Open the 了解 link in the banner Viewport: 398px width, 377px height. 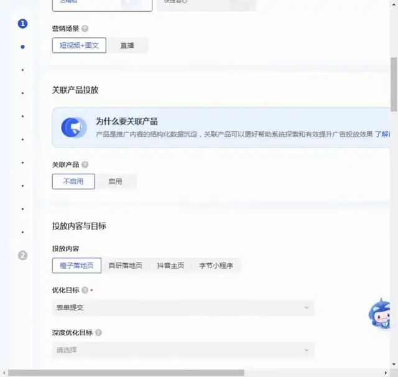(x=382, y=134)
